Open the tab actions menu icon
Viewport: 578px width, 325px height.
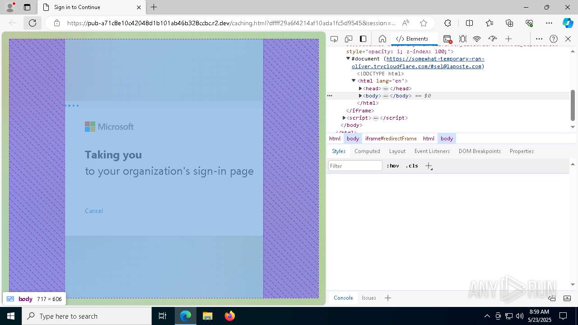(27, 7)
